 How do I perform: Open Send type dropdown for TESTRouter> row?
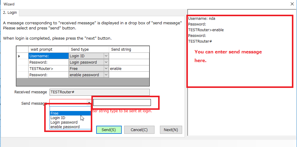[x=106, y=69]
